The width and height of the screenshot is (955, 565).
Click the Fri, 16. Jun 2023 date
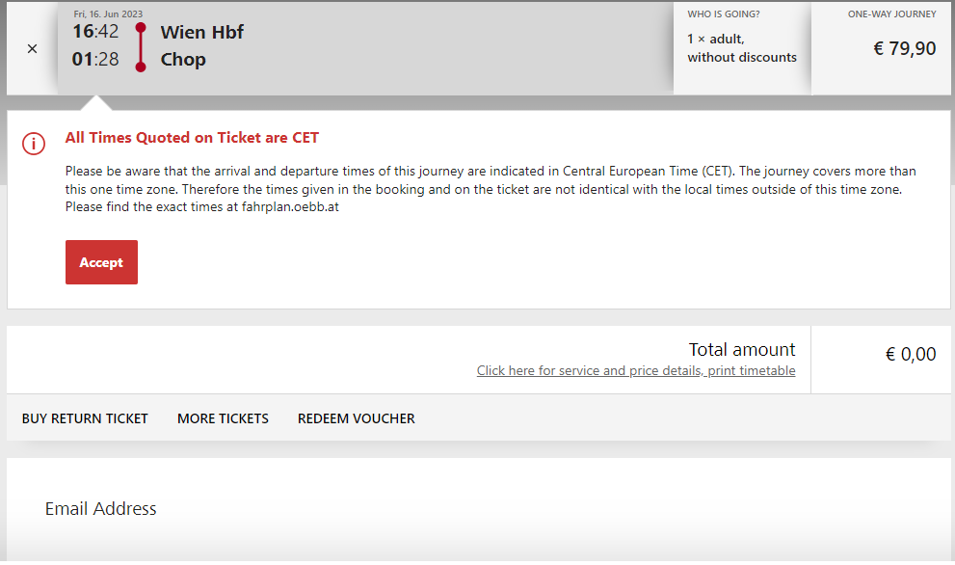click(x=108, y=13)
